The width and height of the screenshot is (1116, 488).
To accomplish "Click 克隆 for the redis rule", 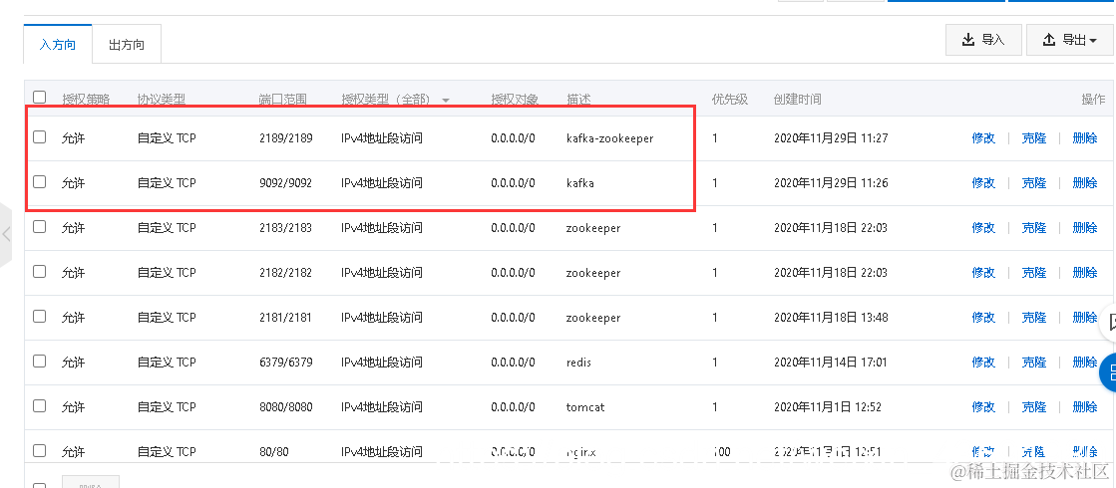I will [1034, 363].
